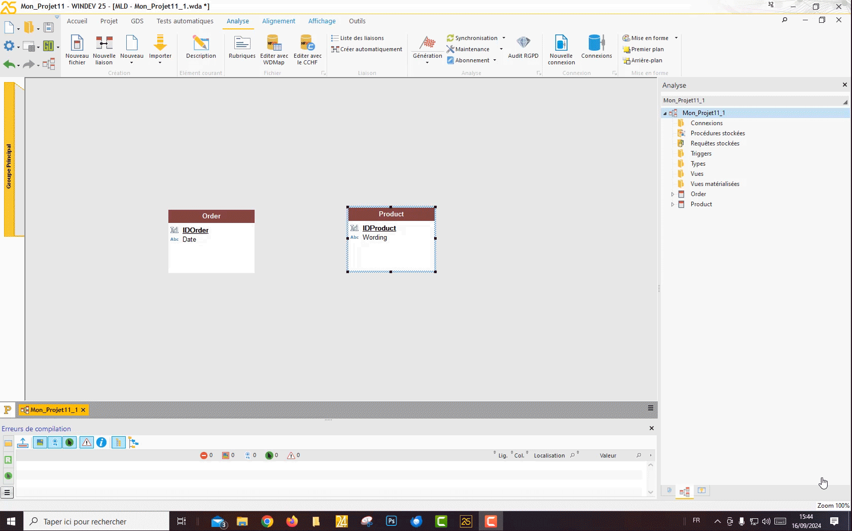This screenshot has width=852, height=531.
Task: Select Triggers folder in the tree
Action: click(x=701, y=154)
